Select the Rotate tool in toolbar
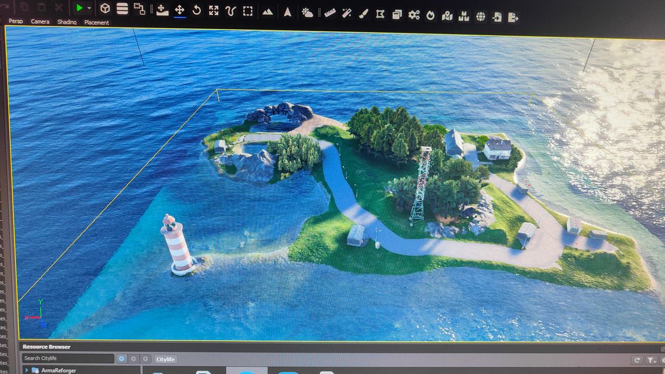 pyautogui.click(x=196, y=10)
